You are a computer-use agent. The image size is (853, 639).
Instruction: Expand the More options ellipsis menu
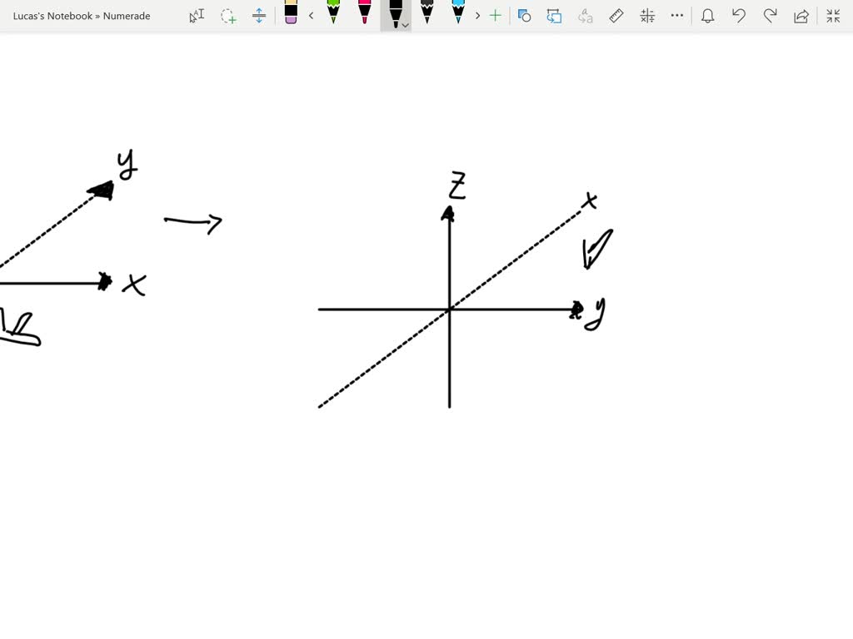pyautogui.click(x=676, y=15)
